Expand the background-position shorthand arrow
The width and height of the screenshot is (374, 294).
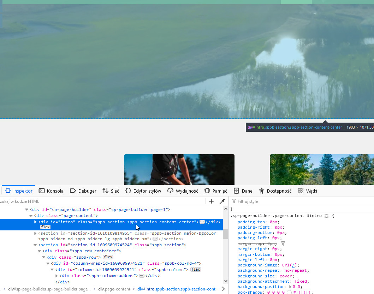pyautogui.click(x=291, y=287)
